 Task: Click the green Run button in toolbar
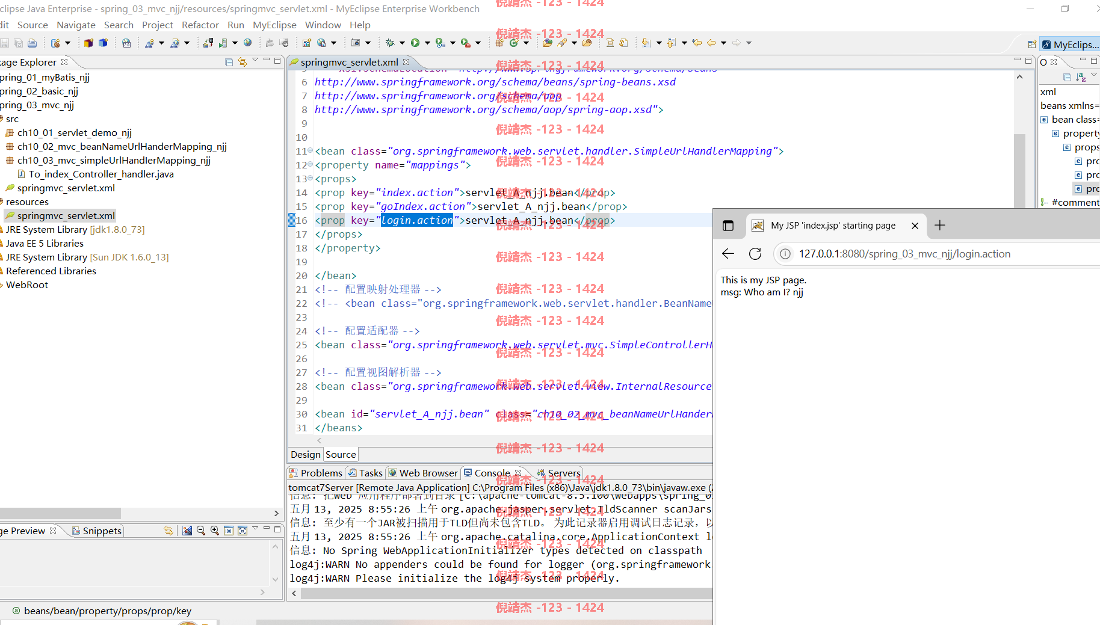(415, 43)
